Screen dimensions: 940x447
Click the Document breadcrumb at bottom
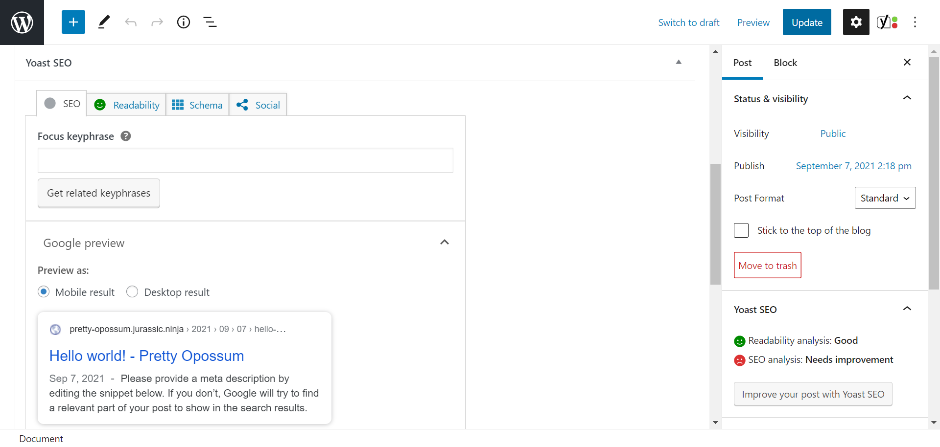[x=41, y=439]
